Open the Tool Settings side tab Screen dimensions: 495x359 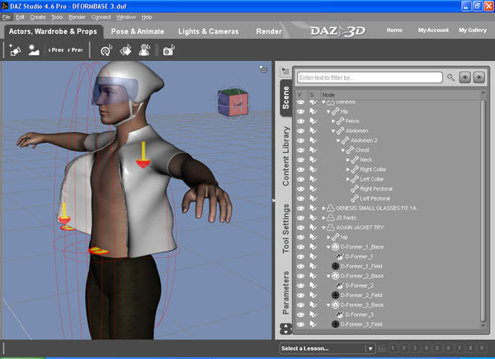285,229
